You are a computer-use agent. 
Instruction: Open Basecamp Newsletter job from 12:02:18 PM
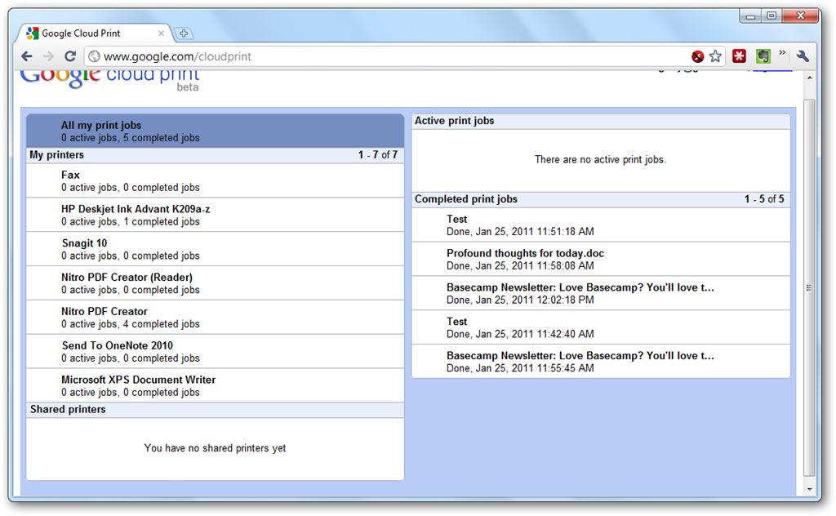tap(601, 293)
